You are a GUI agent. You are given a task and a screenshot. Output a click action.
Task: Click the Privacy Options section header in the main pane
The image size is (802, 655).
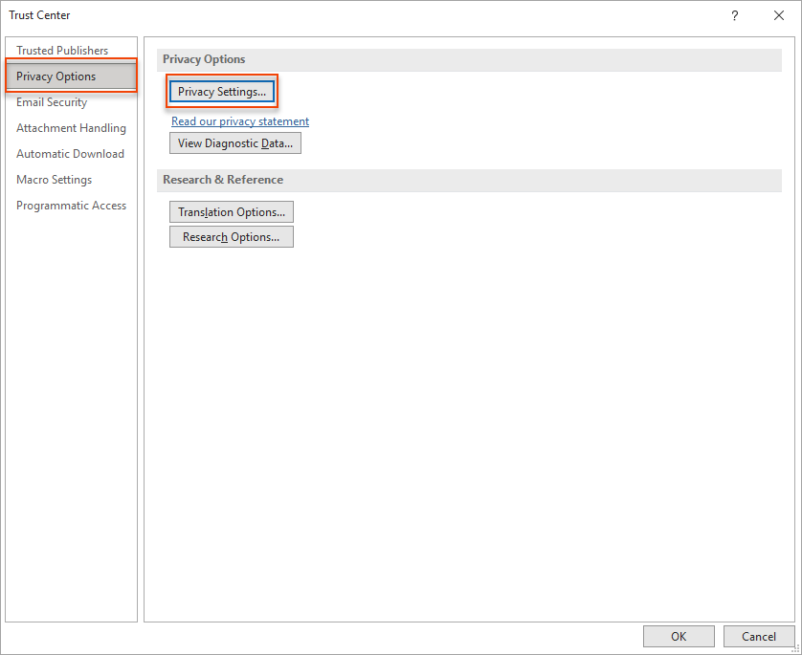[x=204, y=59]
